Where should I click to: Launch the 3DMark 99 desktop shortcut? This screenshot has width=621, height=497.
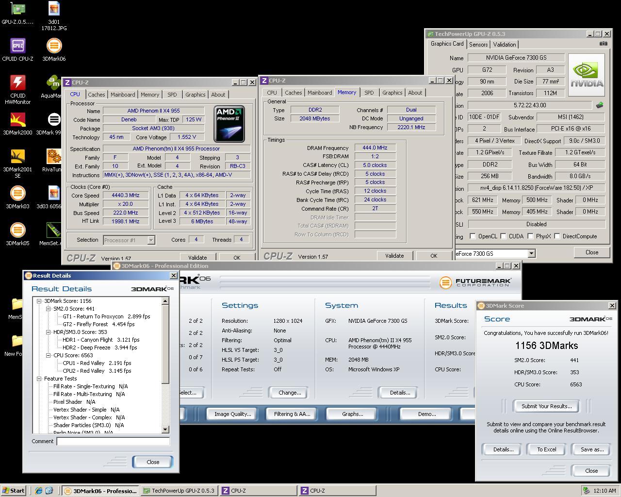[54, 119]
